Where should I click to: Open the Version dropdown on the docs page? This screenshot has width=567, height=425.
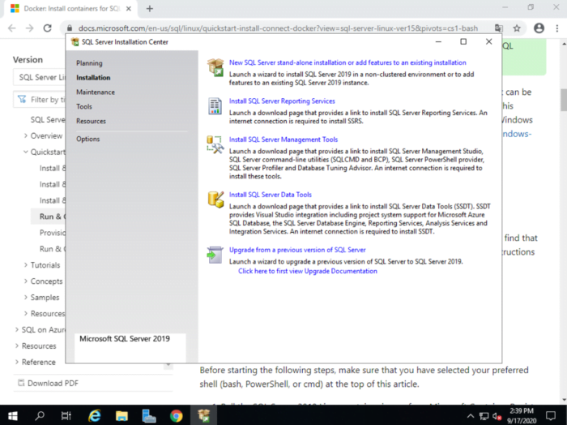click(40, 77)
